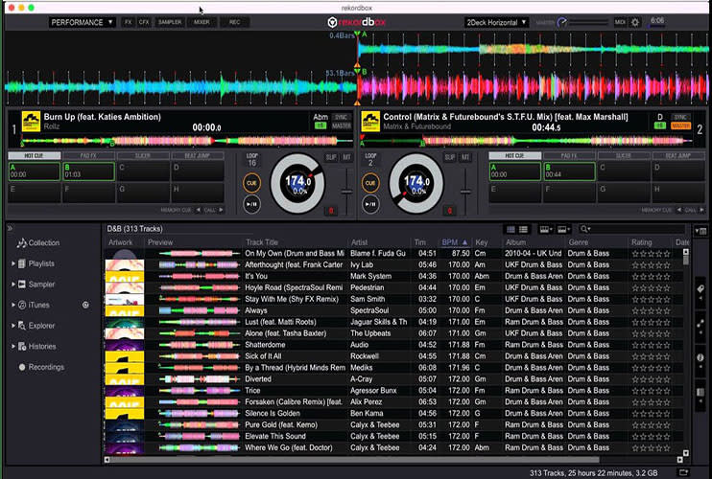Expand the Histories tree item
The image size is (712, 479).
[13, 346]
